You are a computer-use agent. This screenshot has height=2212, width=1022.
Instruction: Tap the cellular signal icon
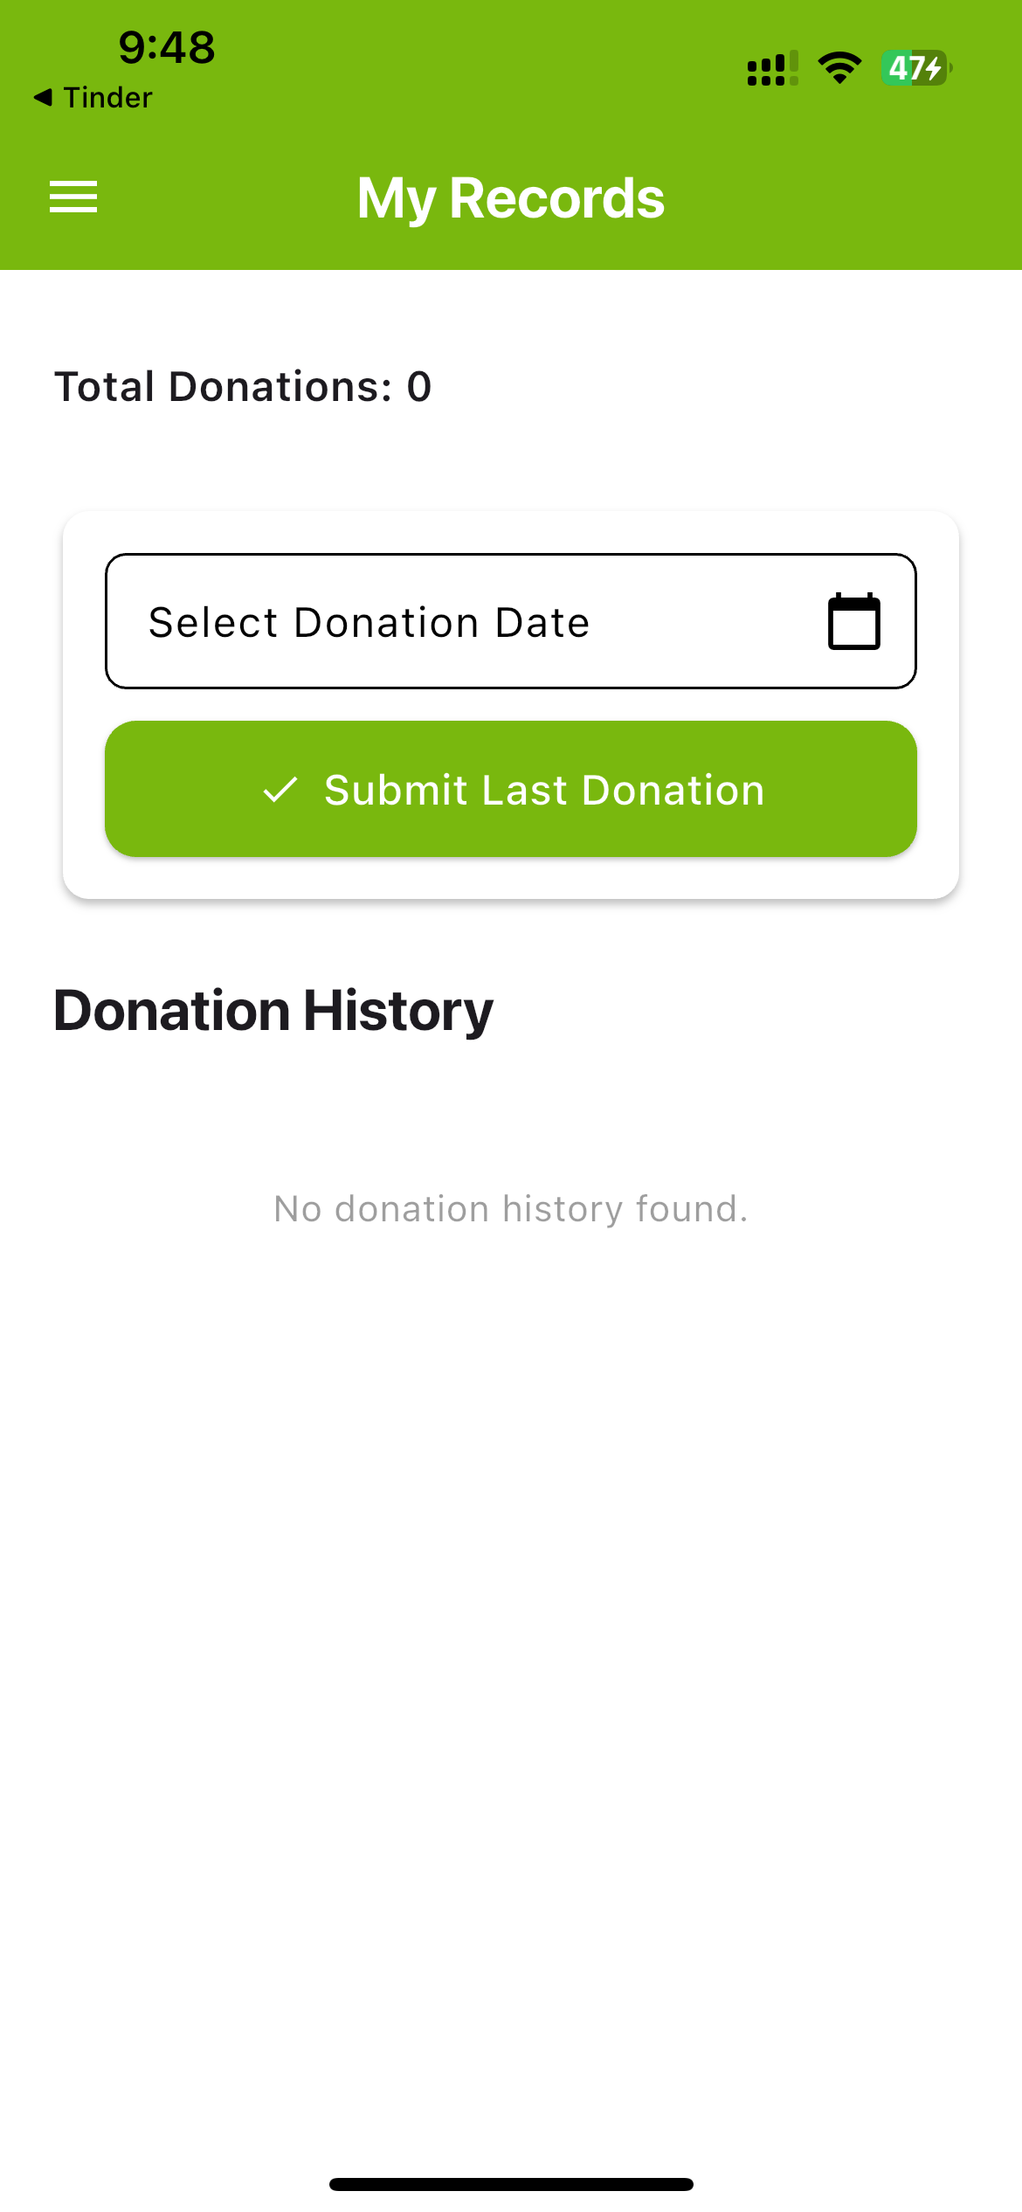(773, 68)
